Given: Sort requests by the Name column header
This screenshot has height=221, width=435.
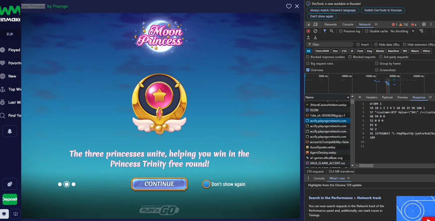Looking at the screenshot, I should pos(327,97).
